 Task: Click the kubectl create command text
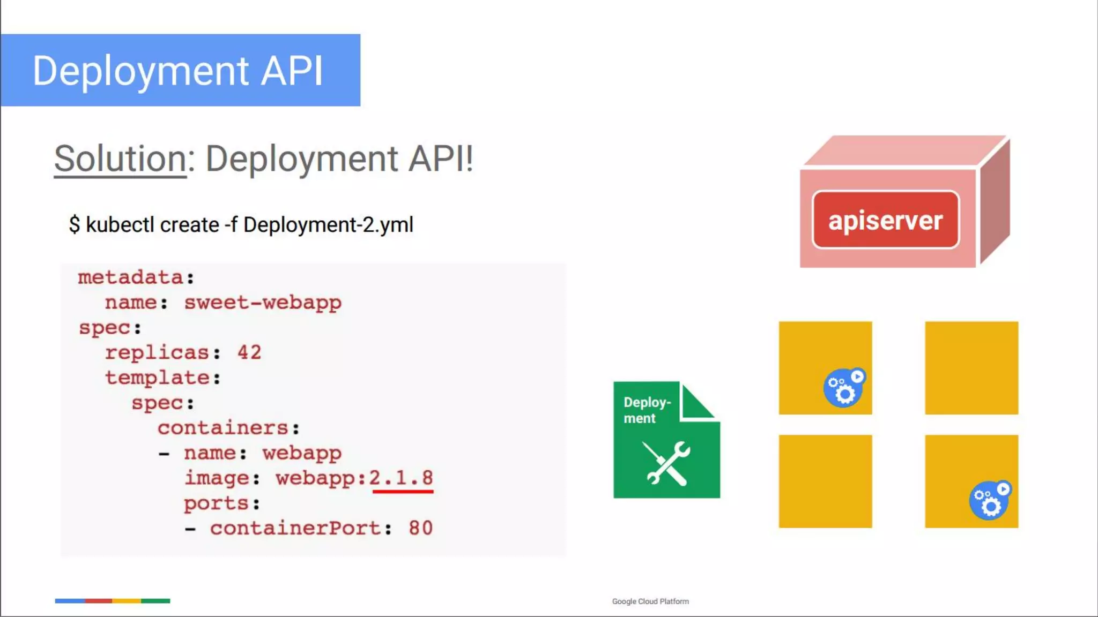[x=241, y=225]
